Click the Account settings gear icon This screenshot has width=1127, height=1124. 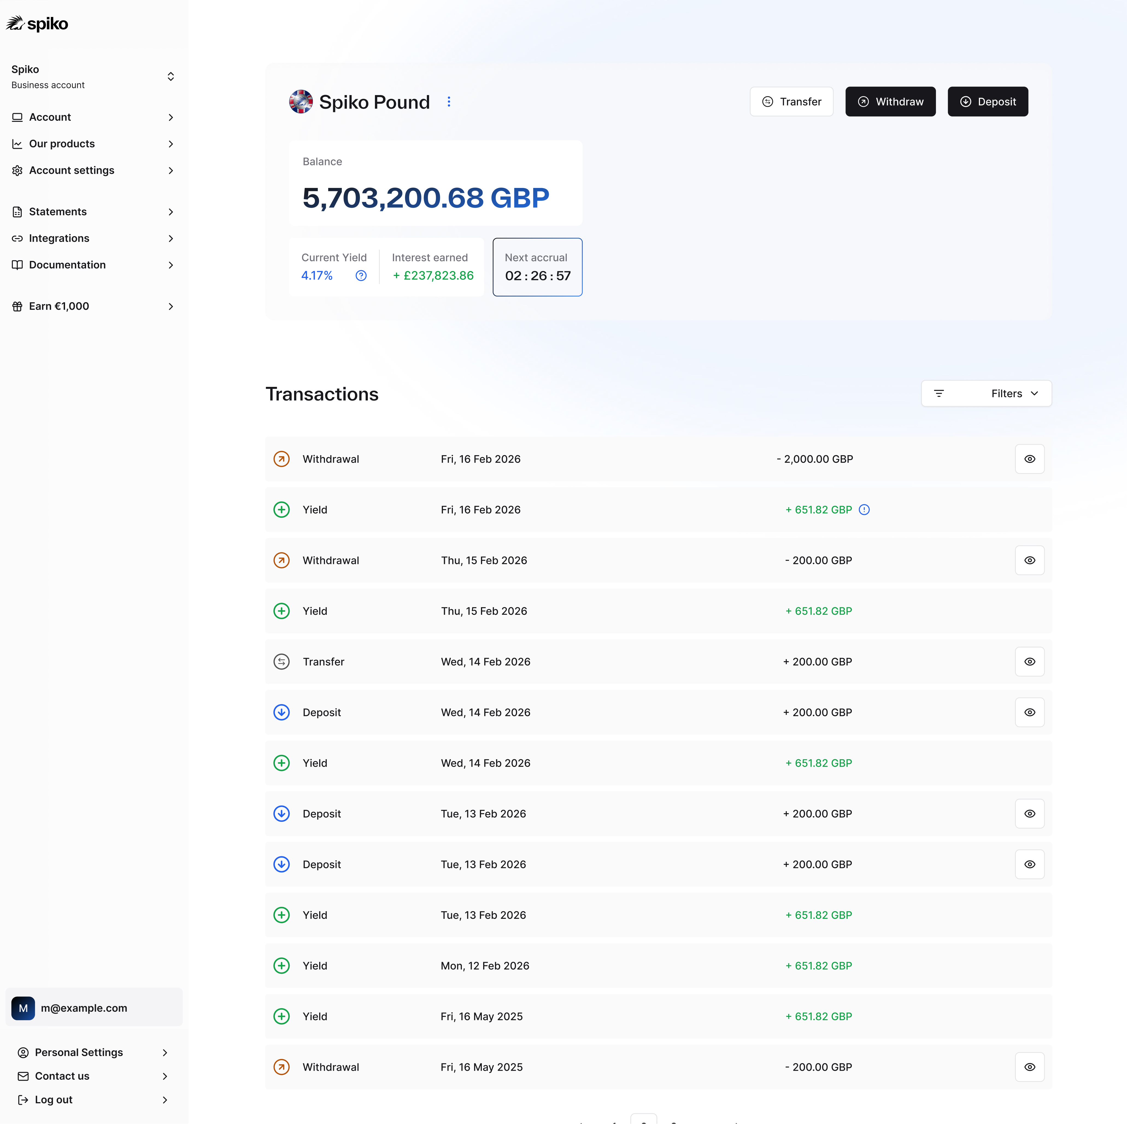tap(17, 170)
